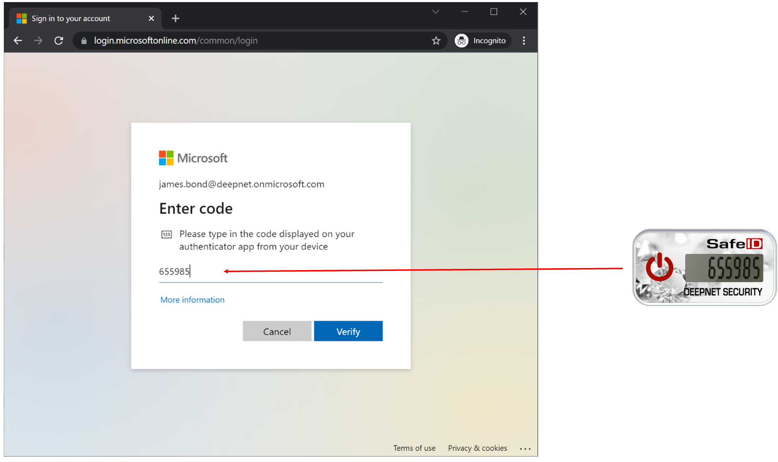Open the footer ellipsis options

pos(525,448)
